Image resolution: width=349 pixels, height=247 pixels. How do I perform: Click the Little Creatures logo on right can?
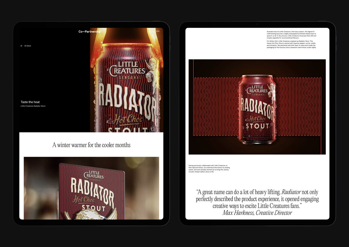click(x=256, y=89)
